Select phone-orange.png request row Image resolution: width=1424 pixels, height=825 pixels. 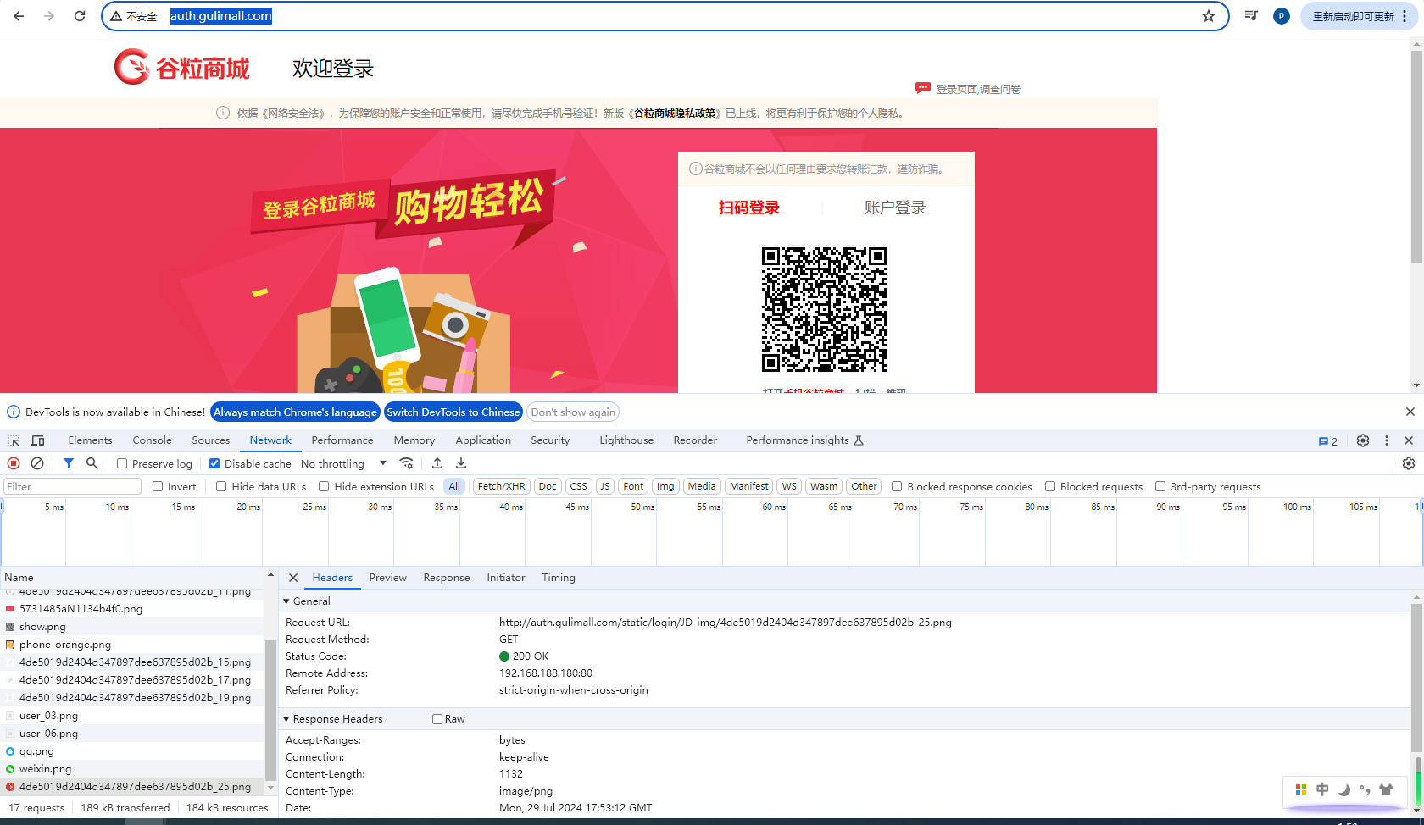coord(132,645)
